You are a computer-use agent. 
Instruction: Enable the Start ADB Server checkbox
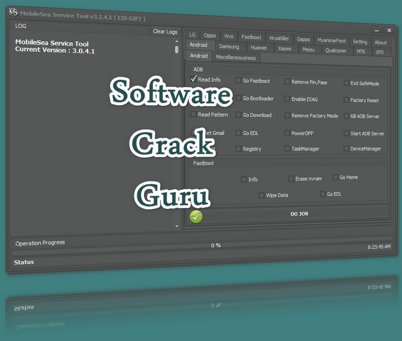click(346, 133)
